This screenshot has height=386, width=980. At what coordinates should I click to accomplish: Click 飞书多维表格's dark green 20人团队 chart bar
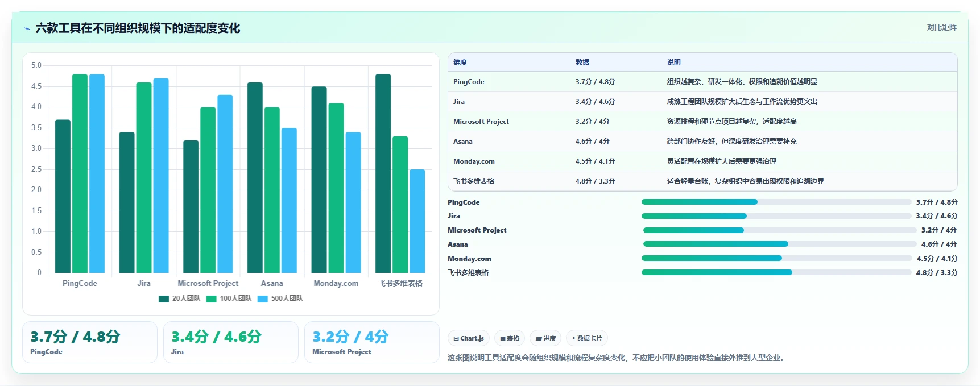(x=383, y=173)
